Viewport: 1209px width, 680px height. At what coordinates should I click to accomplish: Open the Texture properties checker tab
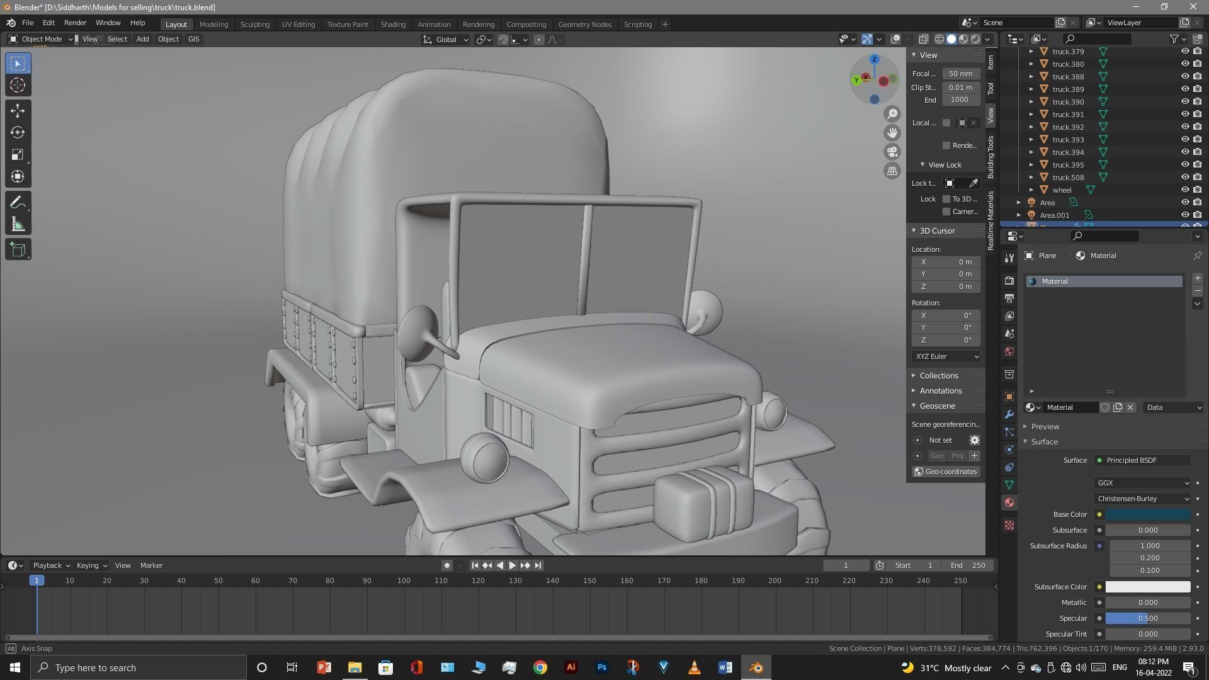pos(1009,525)
